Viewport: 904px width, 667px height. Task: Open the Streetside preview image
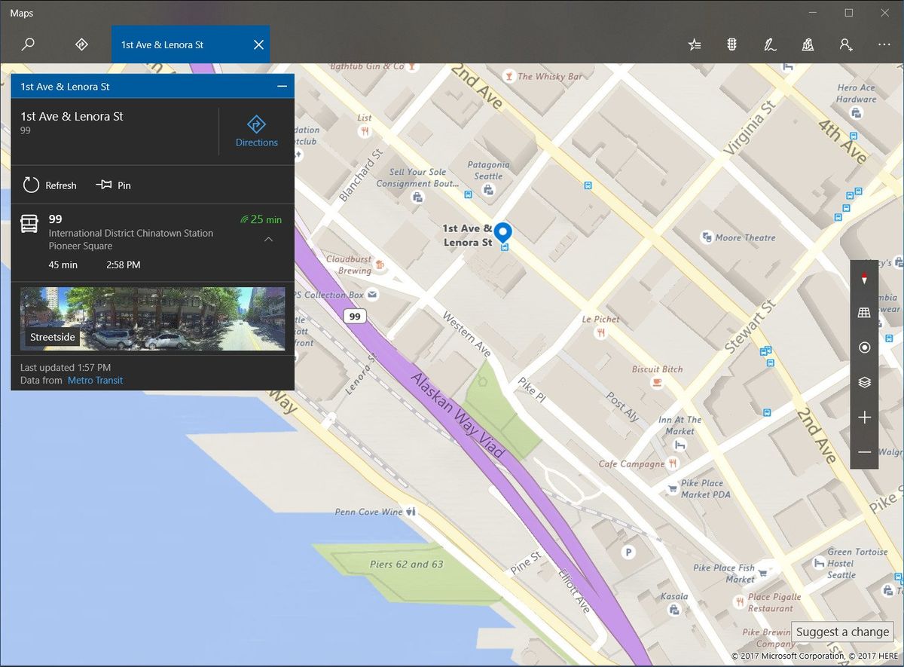click(151, 317)
